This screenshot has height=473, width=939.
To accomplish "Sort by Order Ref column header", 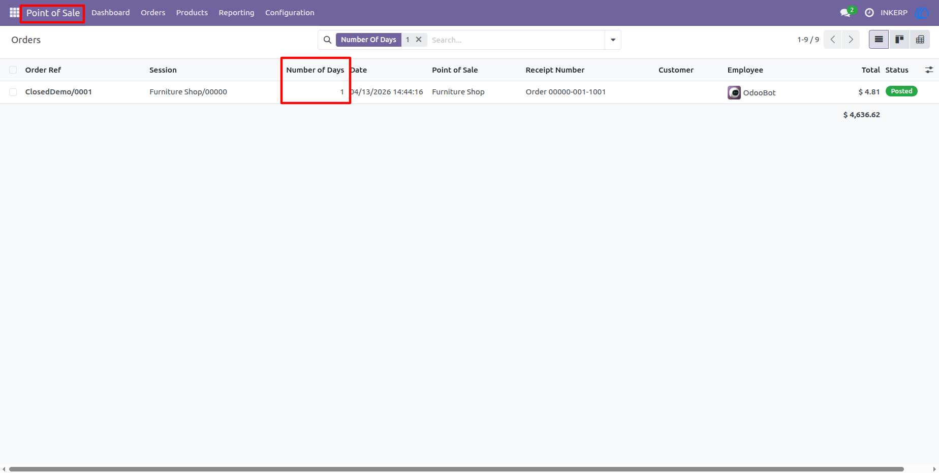I will point(43,70).
